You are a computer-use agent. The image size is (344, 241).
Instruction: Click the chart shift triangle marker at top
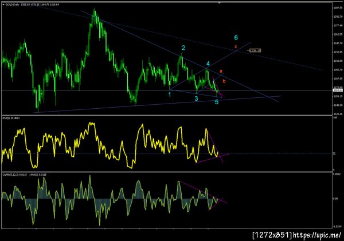pyautogui.click(x=219, y=3)
